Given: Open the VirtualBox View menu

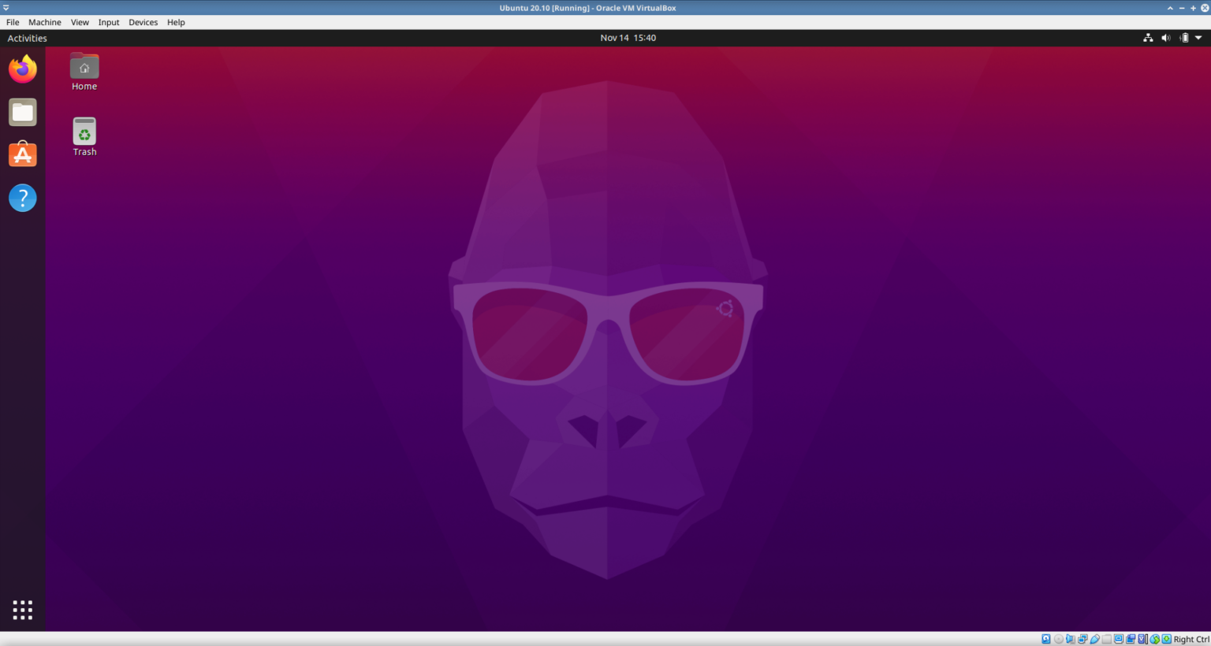Looking at the screenshot, I should pos(80,22).
